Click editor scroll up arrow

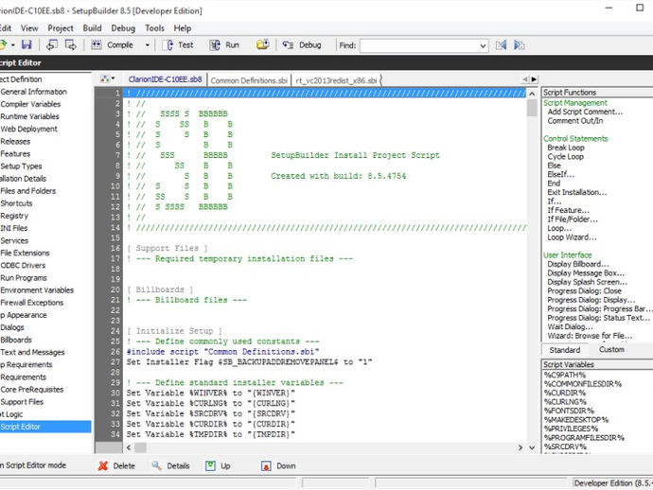click(x=532, y=94)
